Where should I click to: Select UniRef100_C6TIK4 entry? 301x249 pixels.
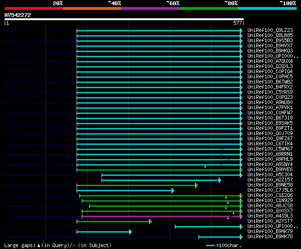coord(270,144)
